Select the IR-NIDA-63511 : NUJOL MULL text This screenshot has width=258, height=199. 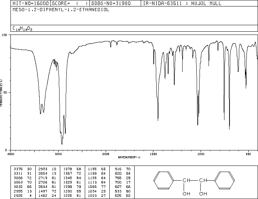pos(182,3)
